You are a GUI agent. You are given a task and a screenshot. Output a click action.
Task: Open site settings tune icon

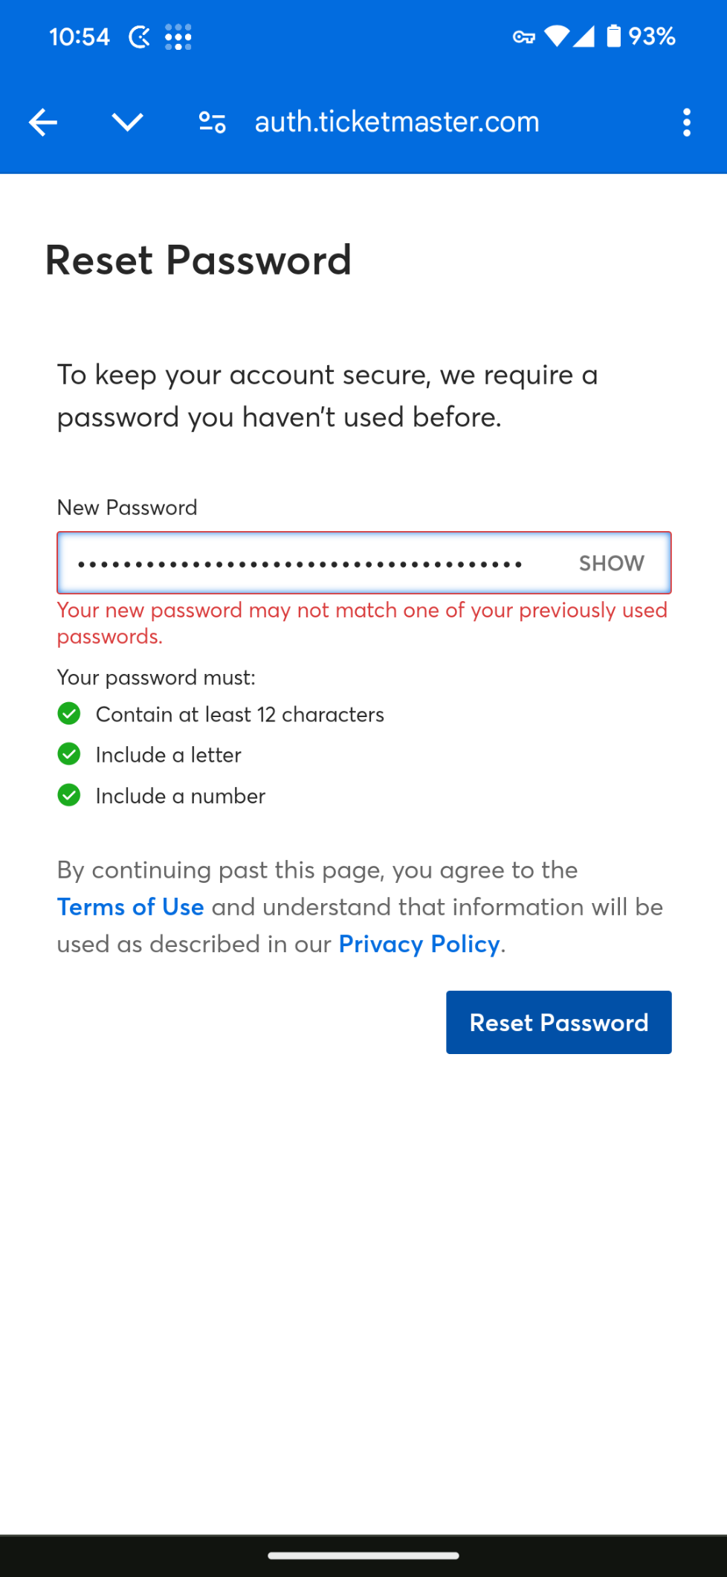(x=212, y=122)
